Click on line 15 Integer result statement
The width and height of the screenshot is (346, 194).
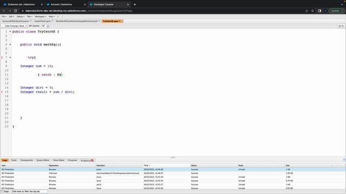click(48, 92)
